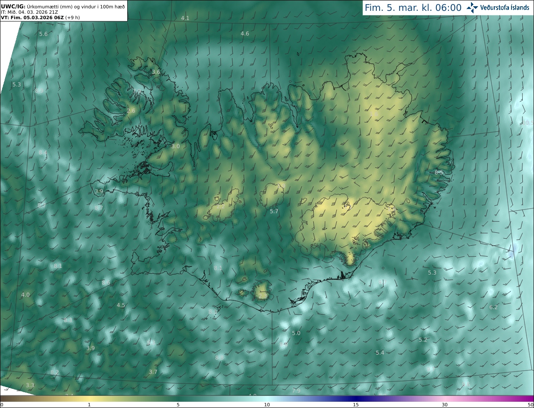Click the color scale label 1
The height and width of the screenshot is (408, 534).
[89, 405]
